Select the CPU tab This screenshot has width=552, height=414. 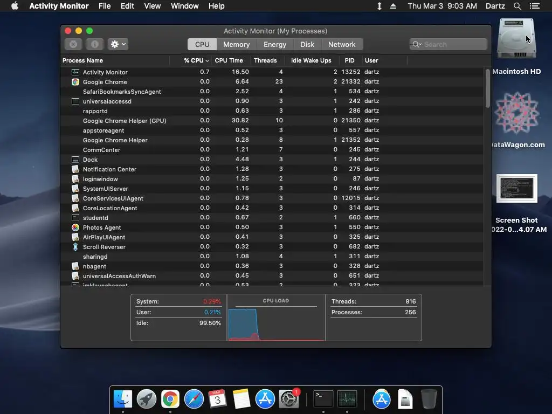tap(202, 44)
